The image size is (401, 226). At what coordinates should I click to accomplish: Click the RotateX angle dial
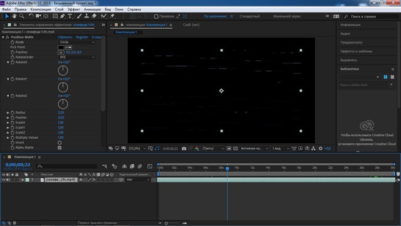pyautogui.click(x=63, y=70)
